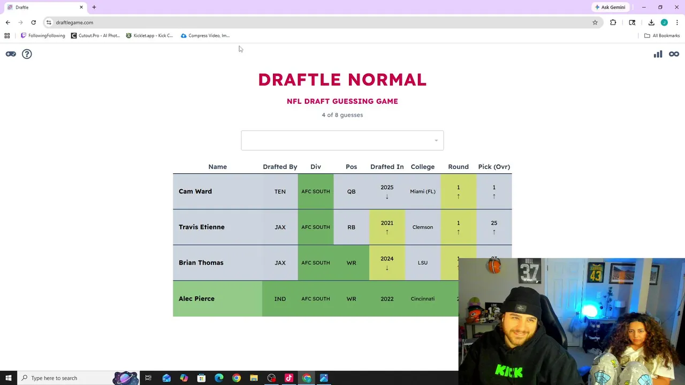
Task: Reload the Draftle page
Action: [x=33, y=22]
